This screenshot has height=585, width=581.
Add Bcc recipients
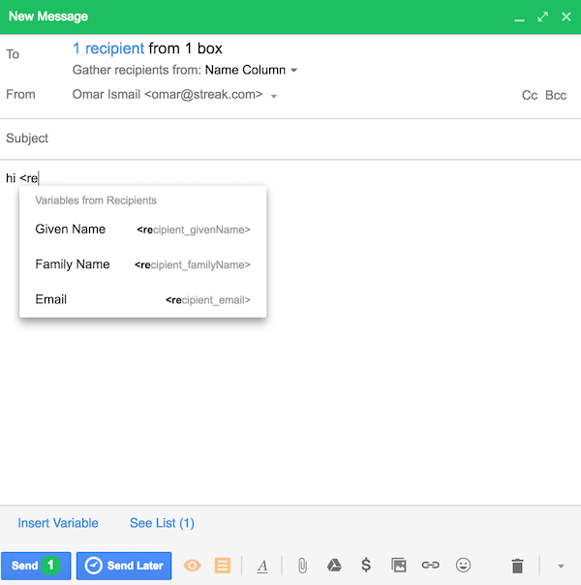pyautogui.click(x=556, y=95)
